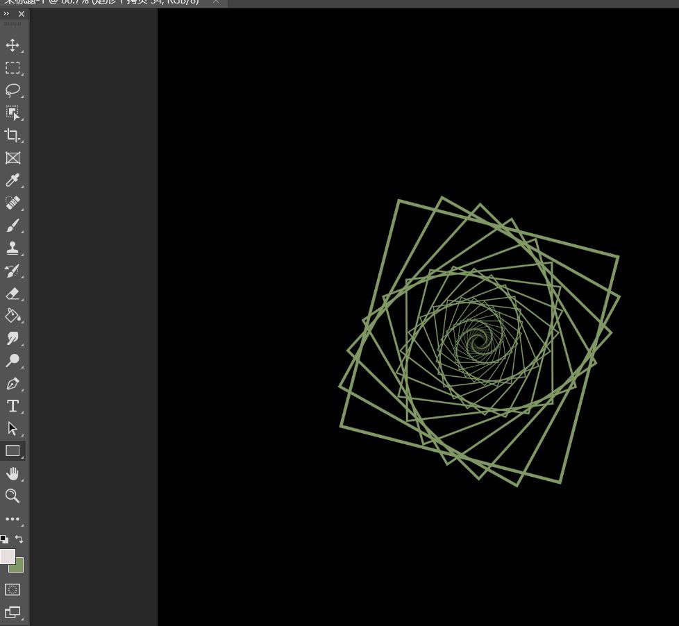Toggle Quick Mask mode
Image resolution: width=679 pixels, height=626 pixels.
[x=12, y=590]
